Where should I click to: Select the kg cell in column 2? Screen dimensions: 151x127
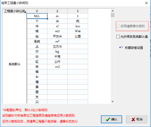click(x=57, y=52)
